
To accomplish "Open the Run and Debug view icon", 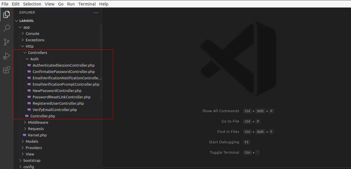I will tap(6, 56).
